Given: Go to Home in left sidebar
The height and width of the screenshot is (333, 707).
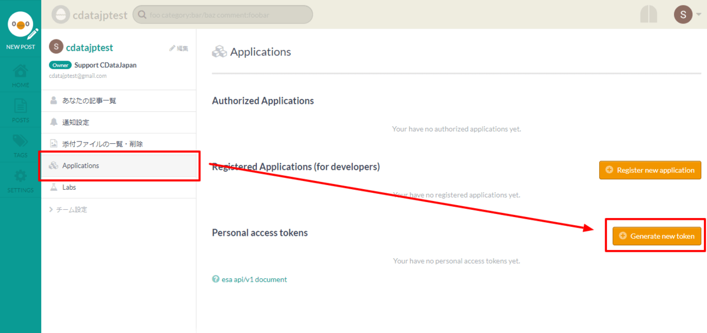Looking at the screenshot, I should click(x=21, y=75).
